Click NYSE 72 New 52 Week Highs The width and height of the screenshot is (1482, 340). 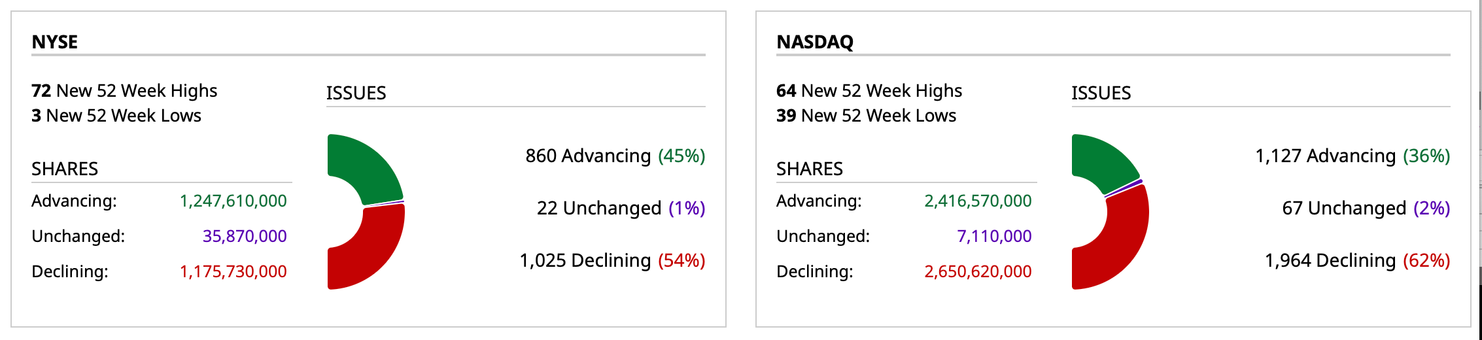(124, 90)
